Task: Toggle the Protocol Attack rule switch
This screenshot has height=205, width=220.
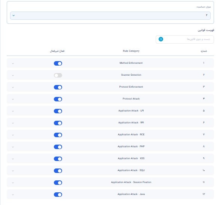Action: 58,99
